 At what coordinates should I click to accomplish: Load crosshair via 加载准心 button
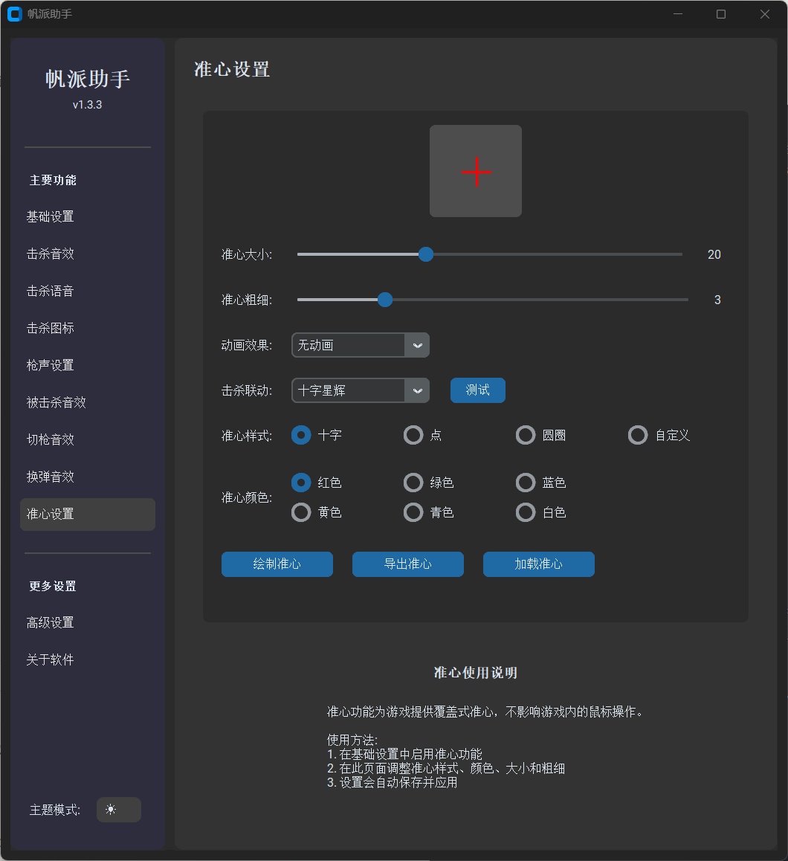(x=538, y=564)
